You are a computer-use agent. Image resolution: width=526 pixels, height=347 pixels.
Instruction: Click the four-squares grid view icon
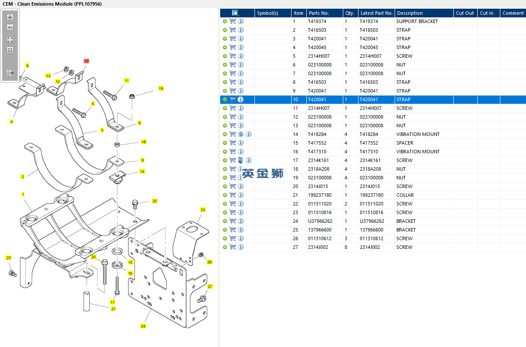(10, 40)
